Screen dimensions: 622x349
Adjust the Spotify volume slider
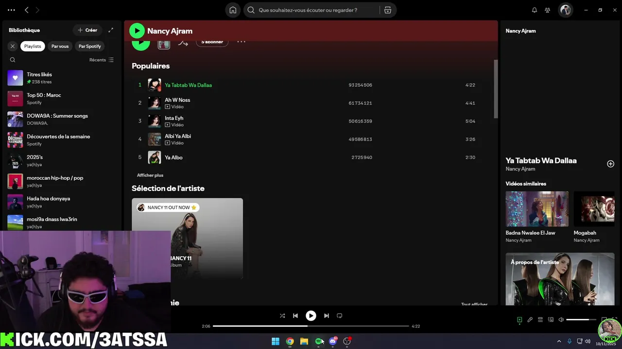pos(581,320)
